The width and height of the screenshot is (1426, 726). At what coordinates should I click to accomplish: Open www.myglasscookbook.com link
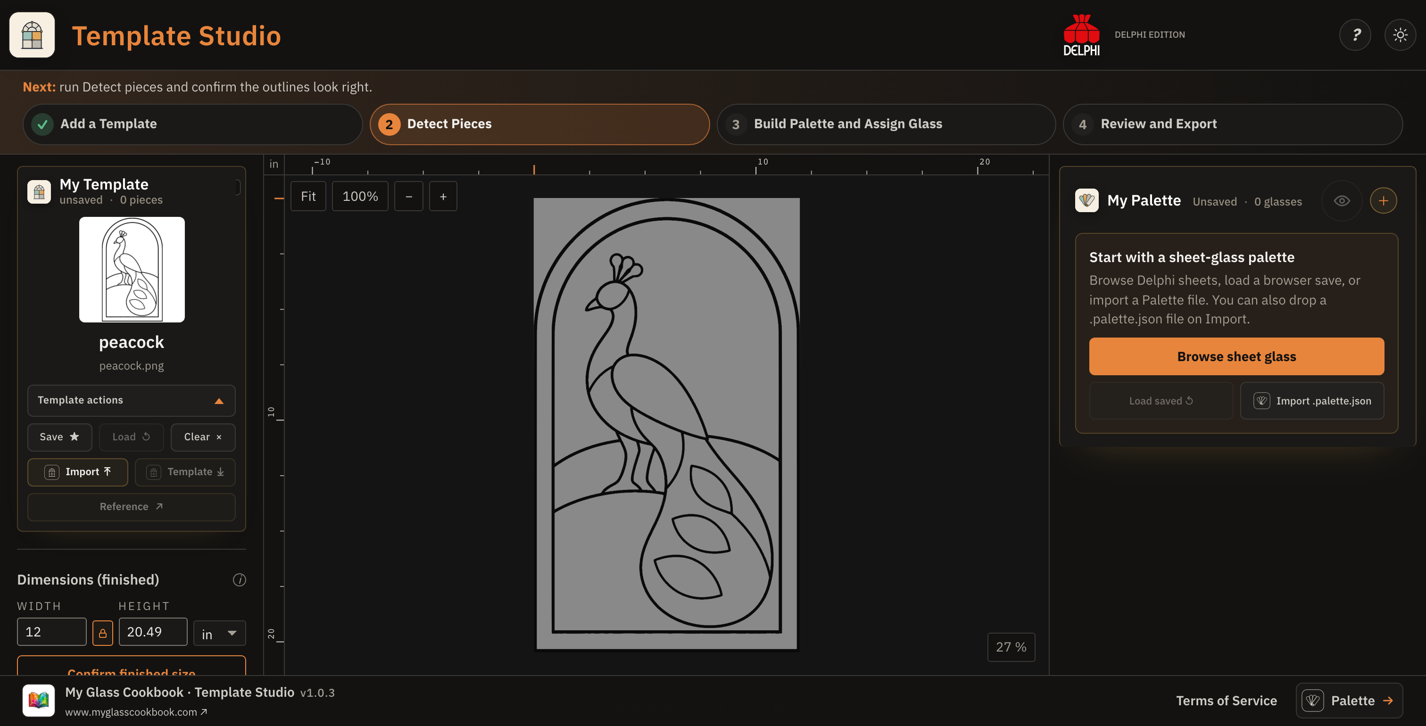(136, 712)
